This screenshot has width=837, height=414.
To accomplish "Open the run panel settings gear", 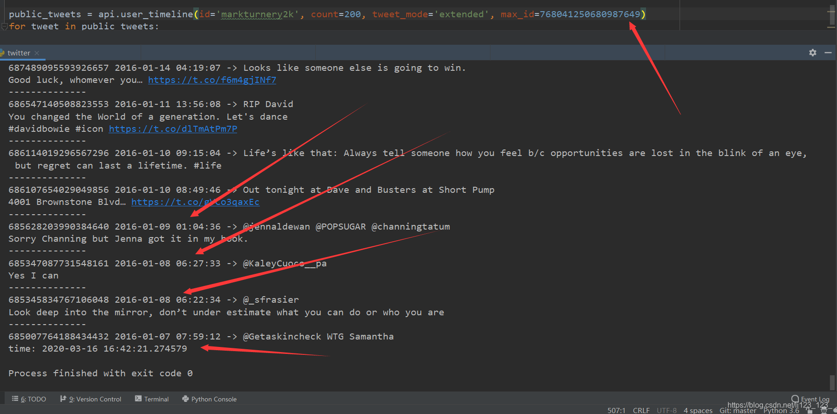I will pyautogui.click(x=813, y=53).
